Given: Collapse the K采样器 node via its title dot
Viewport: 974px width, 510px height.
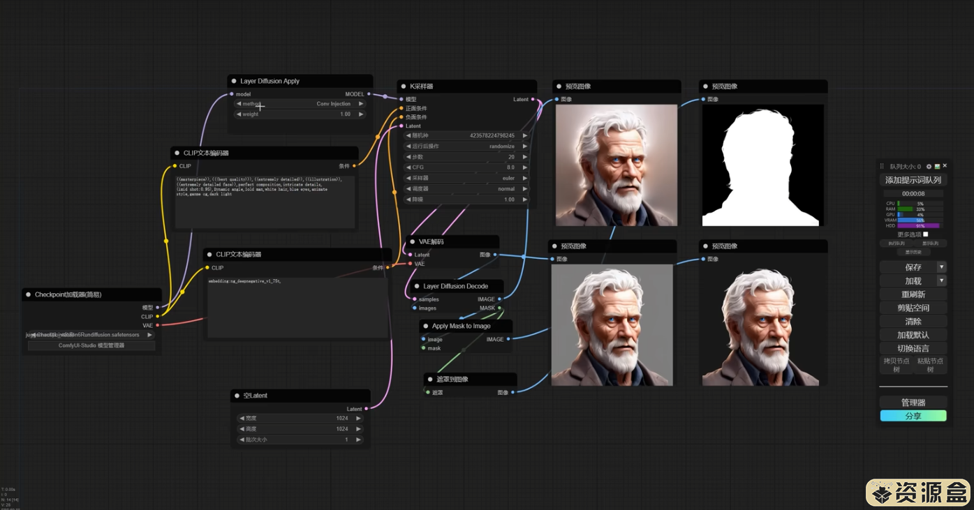Looking at the screenshot, I should 404,87.
